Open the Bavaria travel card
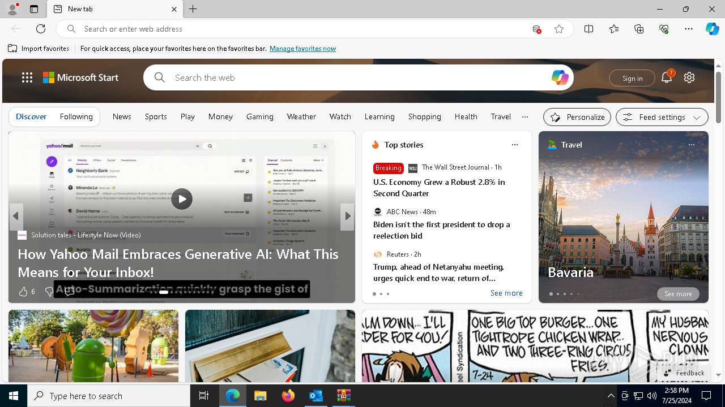This screenshot has width=725, height=407. 624,217
